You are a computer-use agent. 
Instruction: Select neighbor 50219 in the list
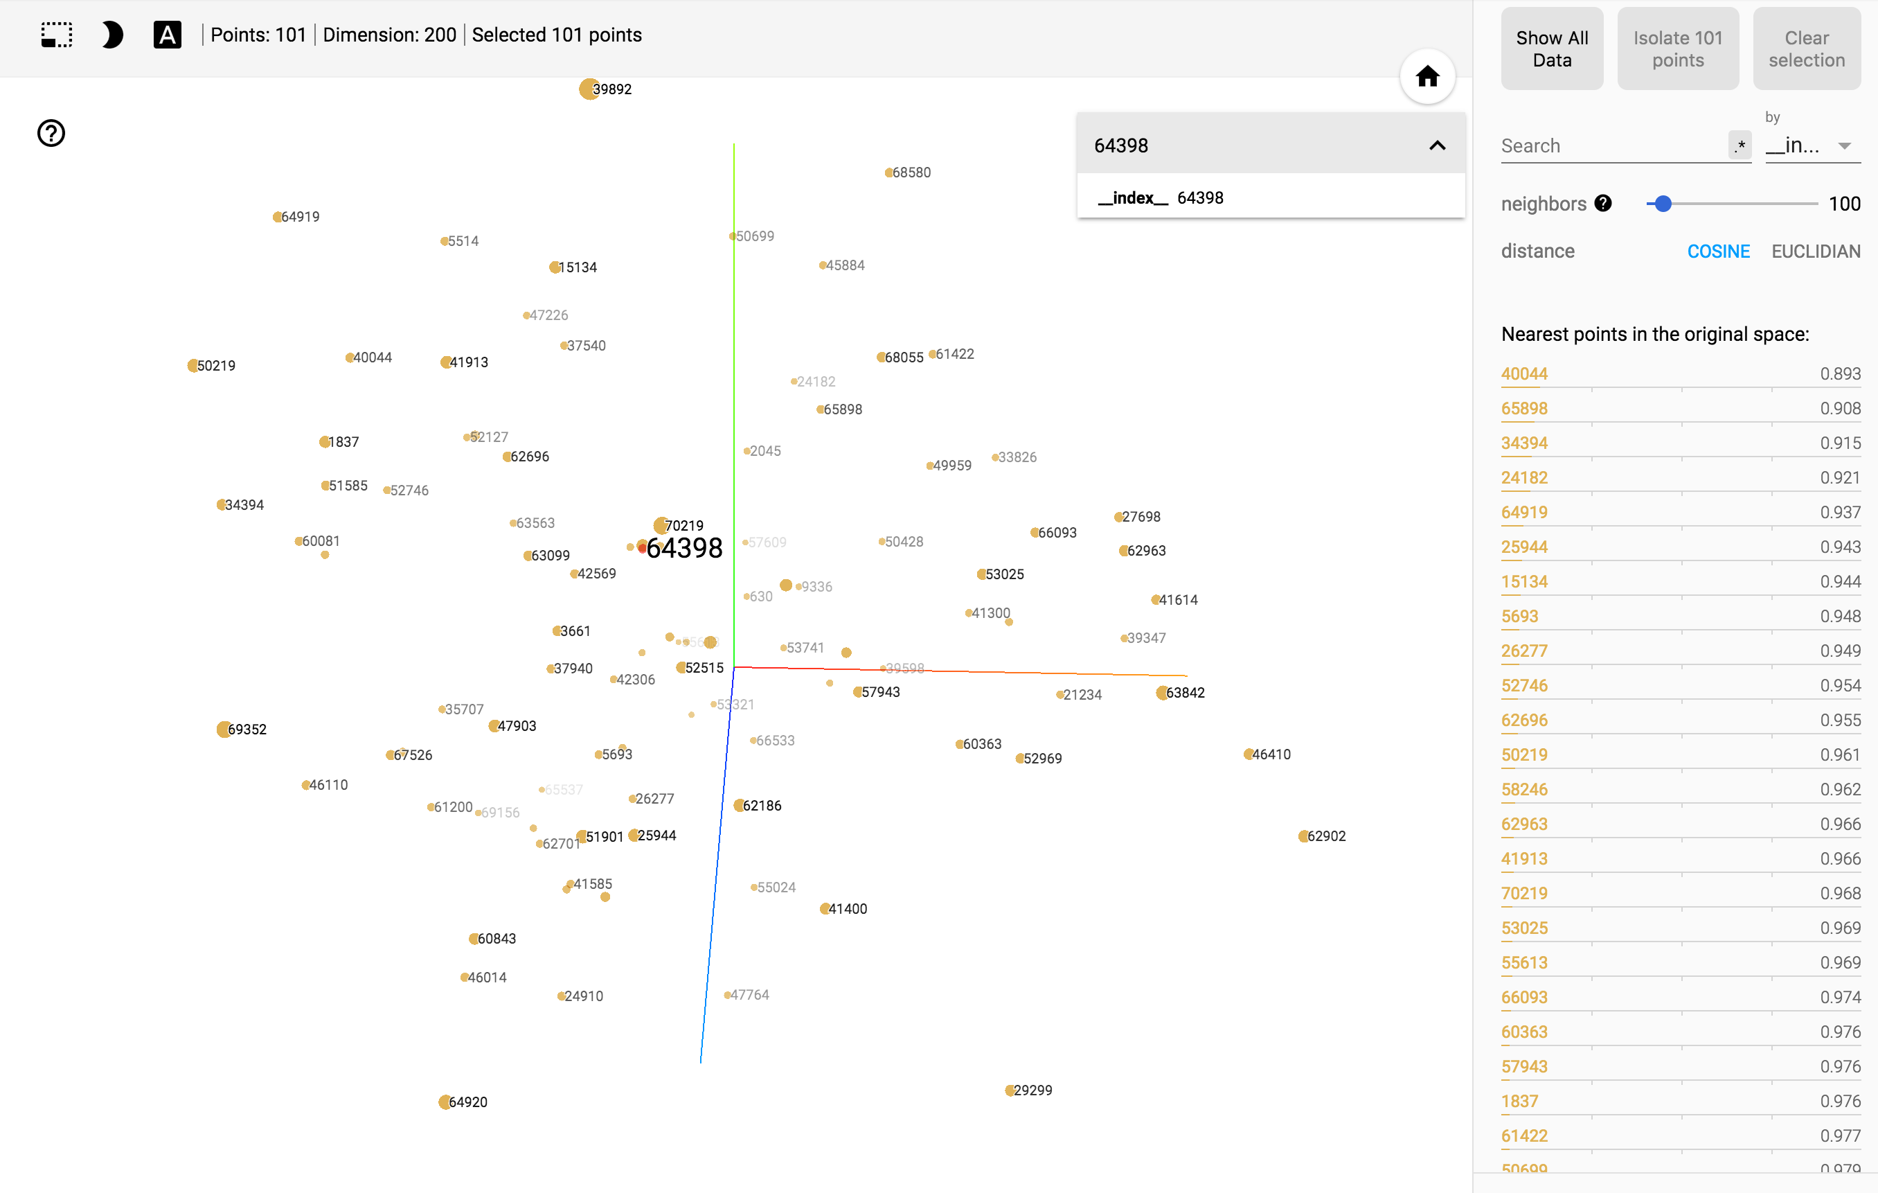(x=1681, y=754)
